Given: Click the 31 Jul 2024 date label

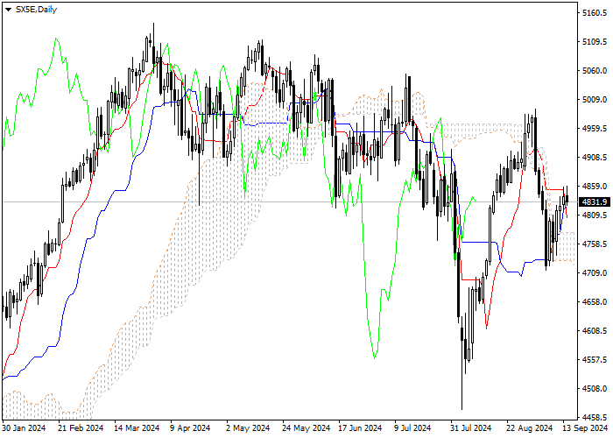Looking at the screenshot, I should pos(471,428).
